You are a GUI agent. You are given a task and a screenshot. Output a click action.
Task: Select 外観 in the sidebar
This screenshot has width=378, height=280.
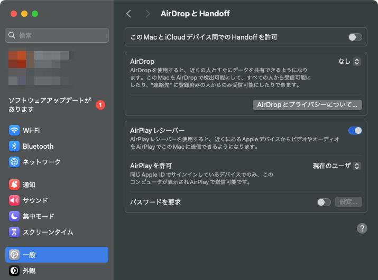(57, 271)
